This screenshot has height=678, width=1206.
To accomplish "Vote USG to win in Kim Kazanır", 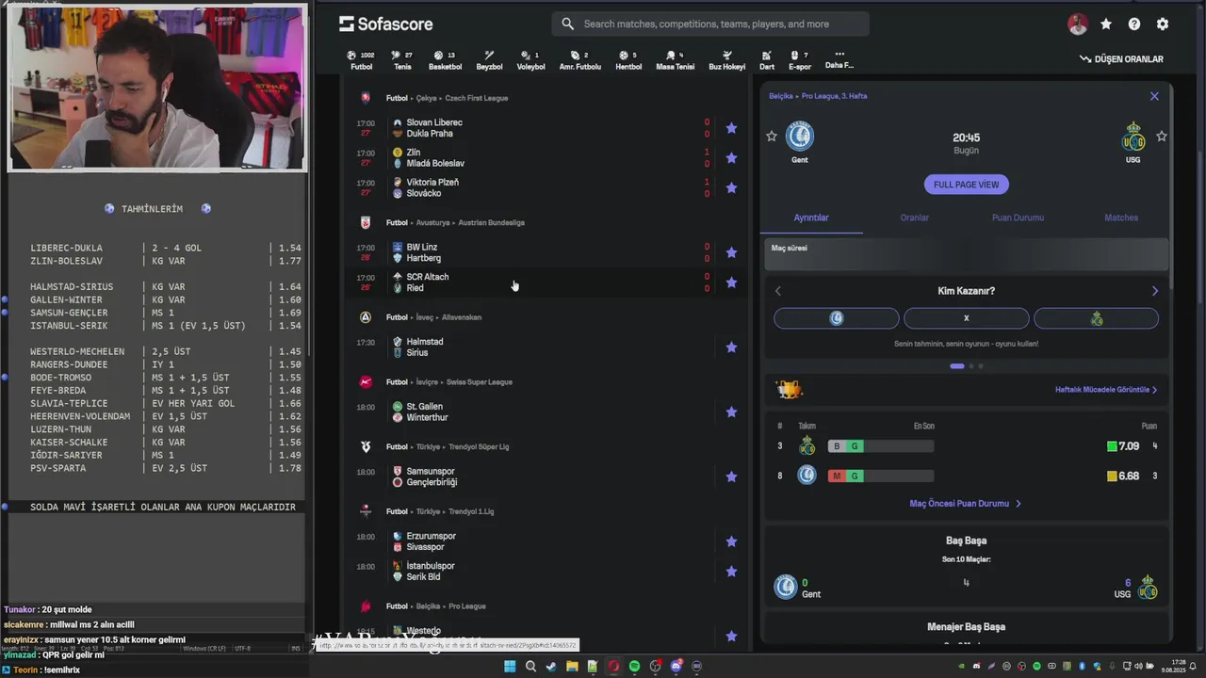I will pos(1096,318).
